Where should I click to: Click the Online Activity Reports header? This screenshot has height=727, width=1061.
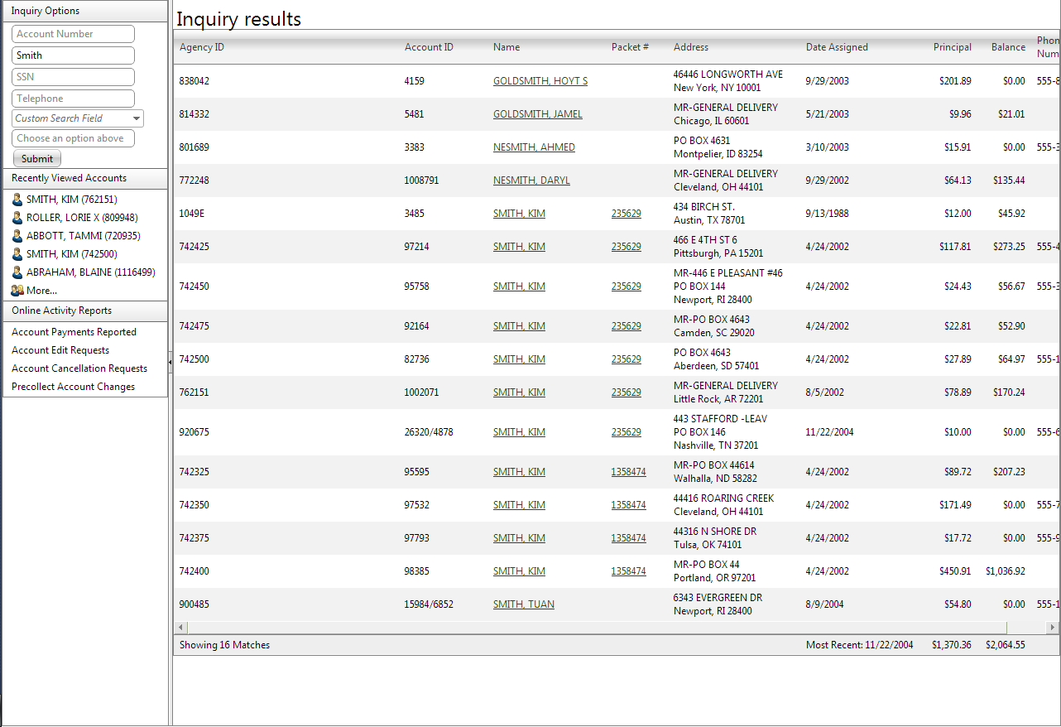click(x=85, y=311)
